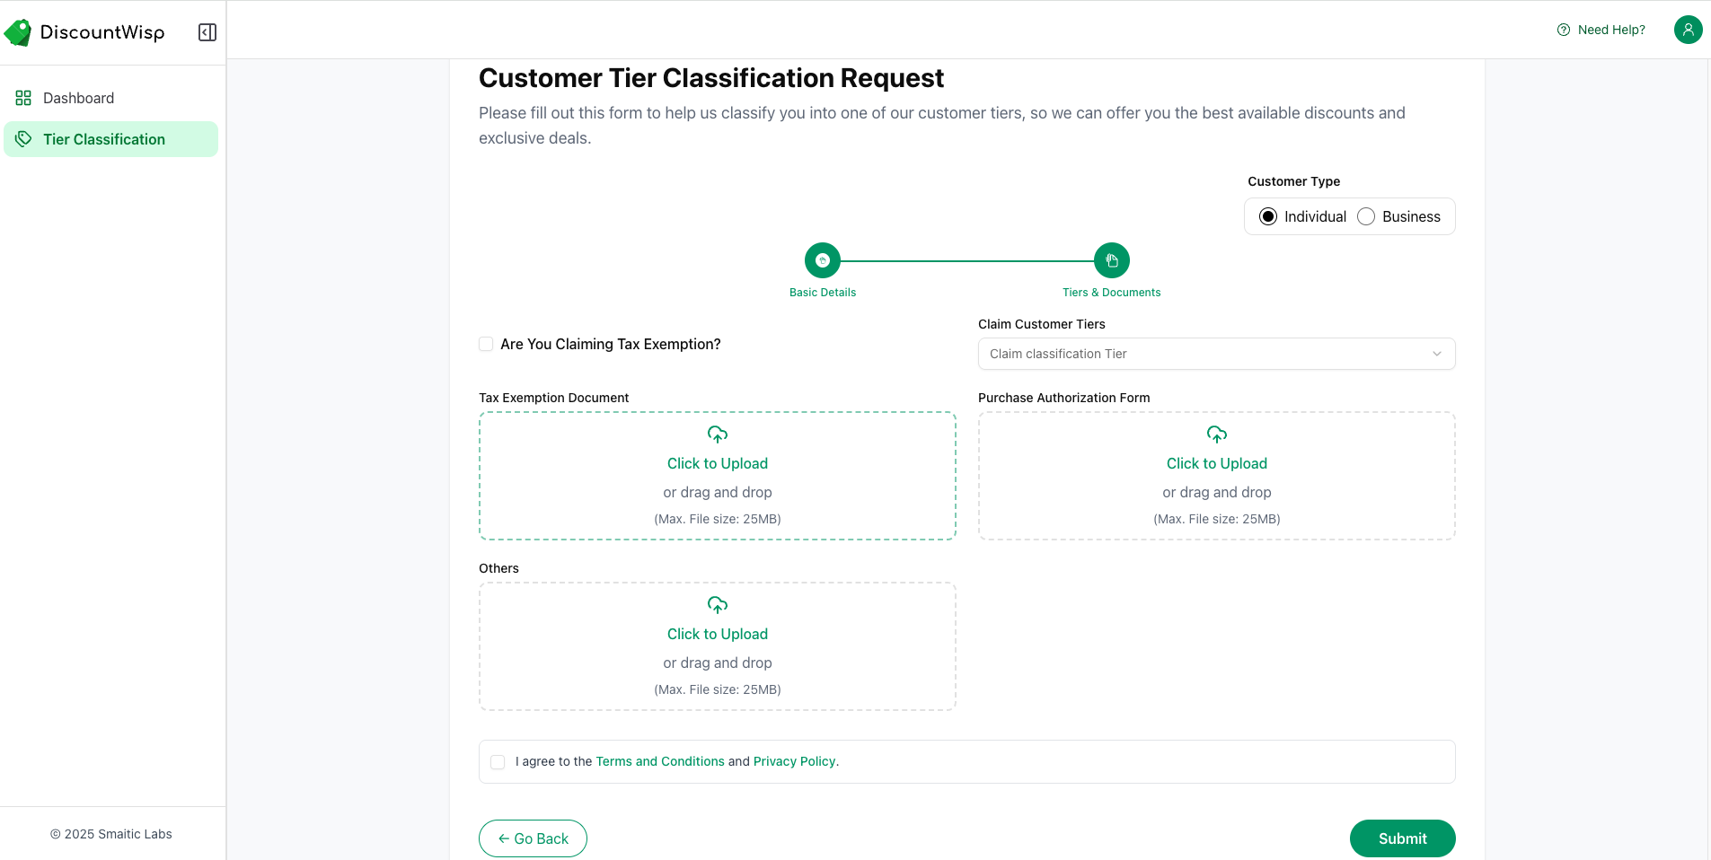Submit the classification request form

(x=1402, y=838)
